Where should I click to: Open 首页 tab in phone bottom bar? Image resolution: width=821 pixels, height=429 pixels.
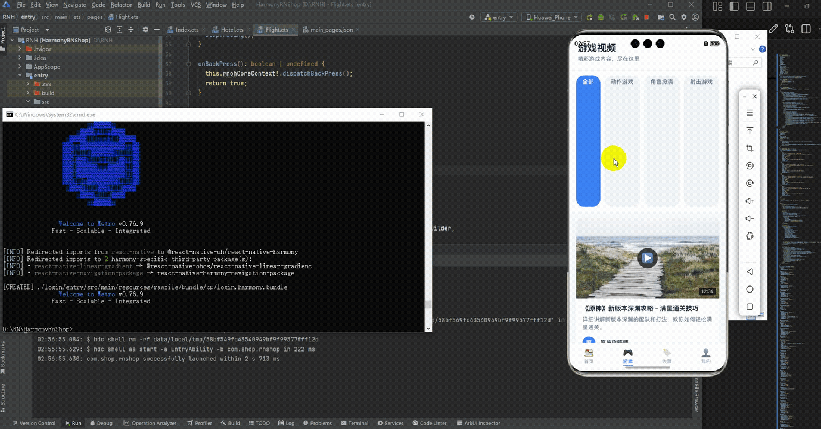(589, 356)
